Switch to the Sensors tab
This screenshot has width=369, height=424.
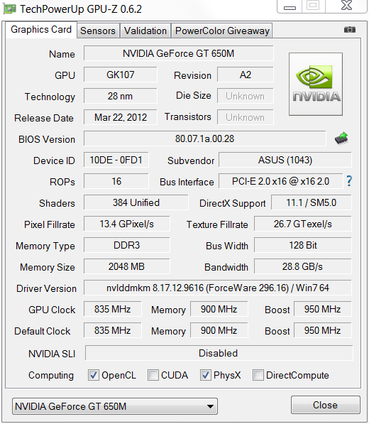(x=98, y=31)
